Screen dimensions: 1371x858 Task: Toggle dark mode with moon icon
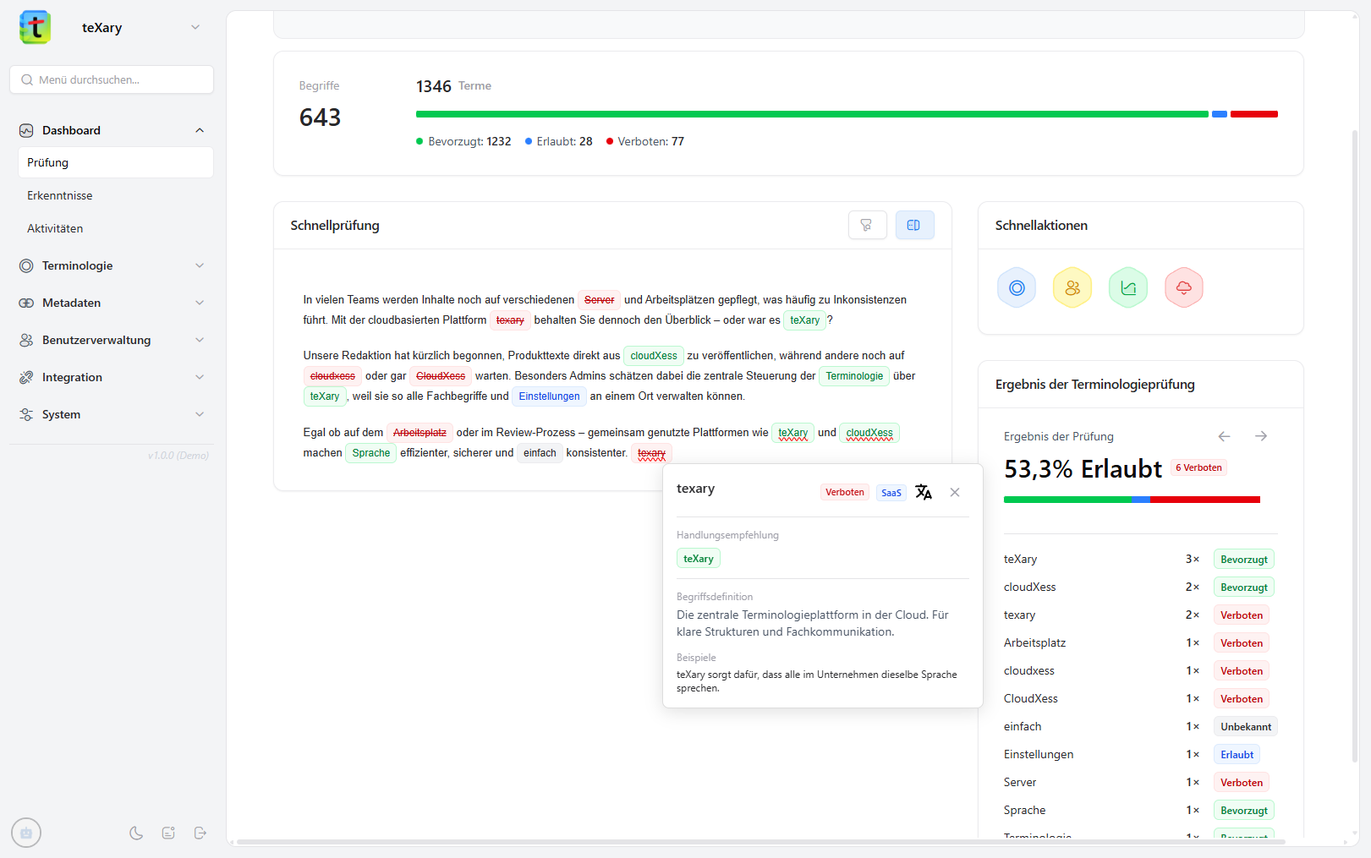coord(136,833)
